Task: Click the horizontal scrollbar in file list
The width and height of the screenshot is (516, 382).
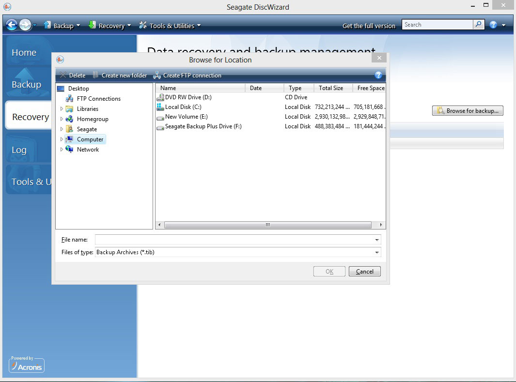Action: pyautogui.click(x=267, y=225)
